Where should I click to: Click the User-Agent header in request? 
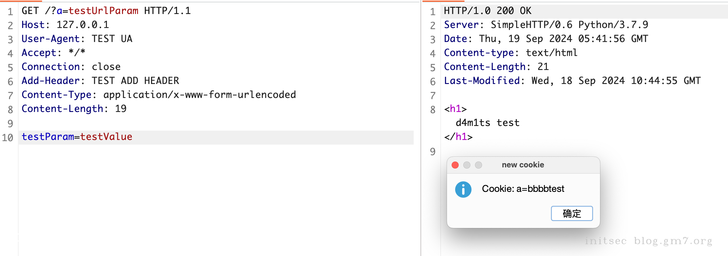[x=77, y=39]
